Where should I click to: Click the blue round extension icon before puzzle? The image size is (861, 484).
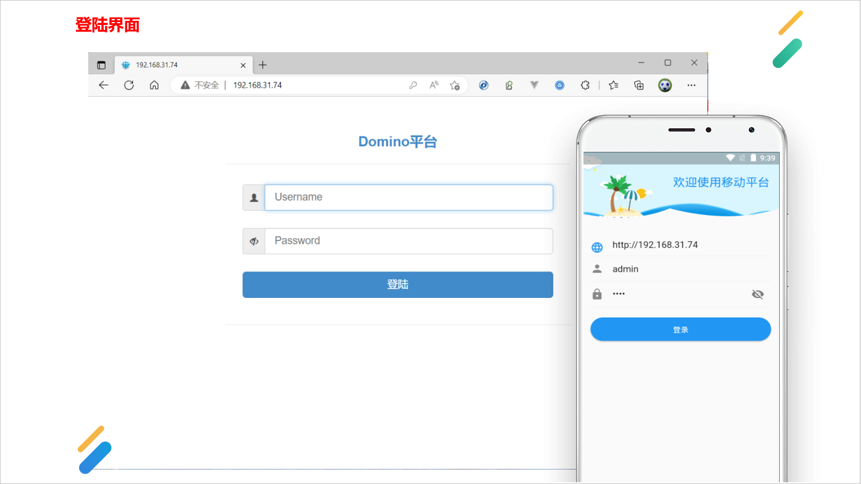point(560,85)
